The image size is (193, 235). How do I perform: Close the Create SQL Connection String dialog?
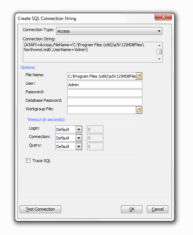point(163,17)
